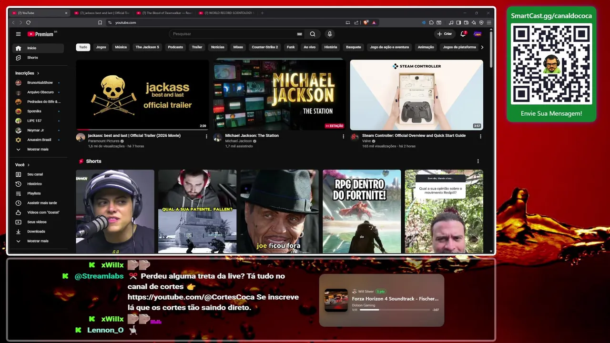Select the Música filter chip

tap(121, 47)
